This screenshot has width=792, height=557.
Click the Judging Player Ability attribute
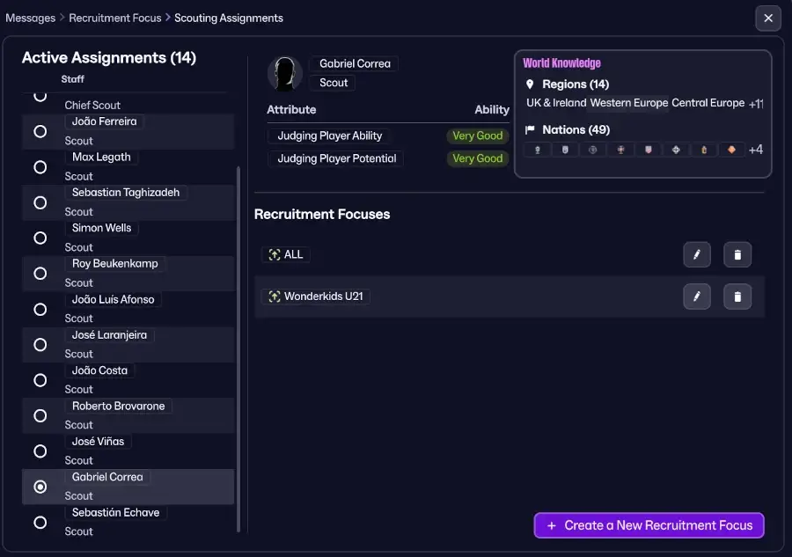tap(329, 136)
